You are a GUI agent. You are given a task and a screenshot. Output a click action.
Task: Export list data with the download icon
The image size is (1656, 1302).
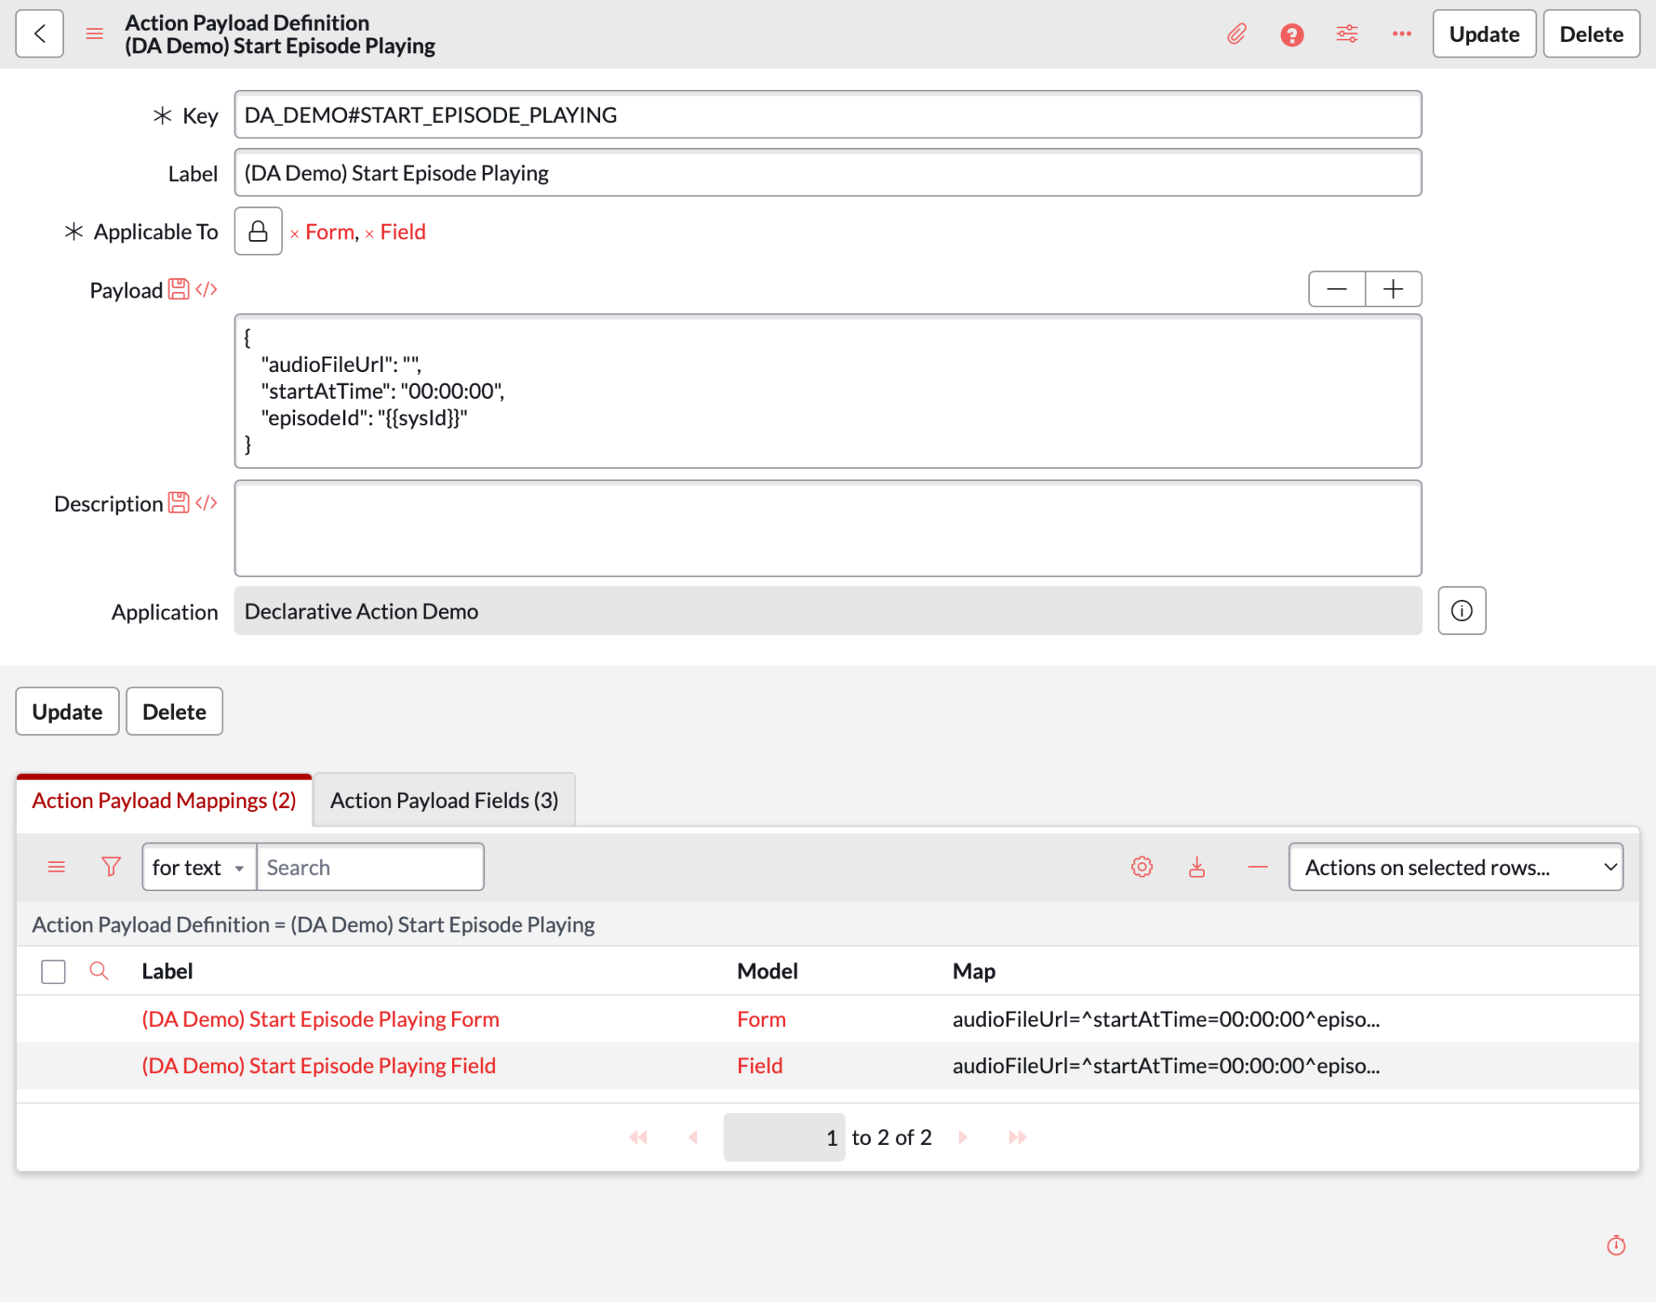coord(1197,866)
